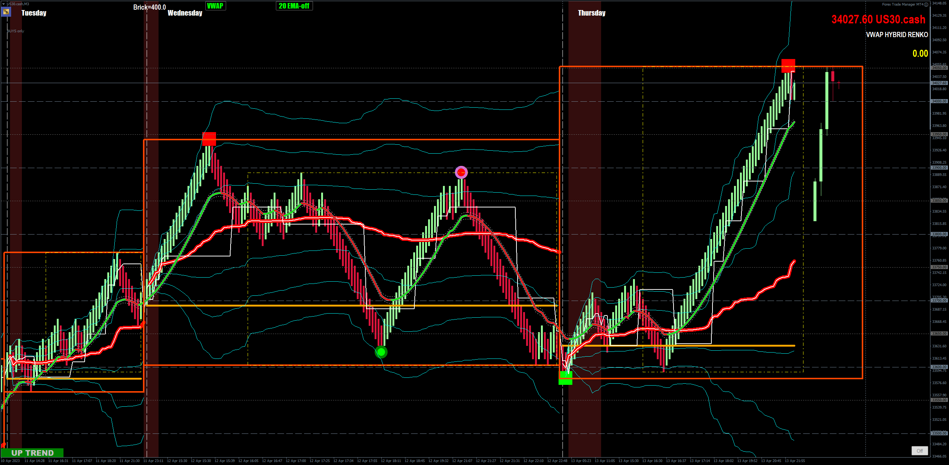Click the '13 Apr 21:55' time axis label

point(795,461)
